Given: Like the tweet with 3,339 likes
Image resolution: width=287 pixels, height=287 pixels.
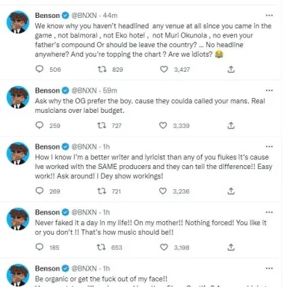Looking at the screenshot, I should pos(163,126).
